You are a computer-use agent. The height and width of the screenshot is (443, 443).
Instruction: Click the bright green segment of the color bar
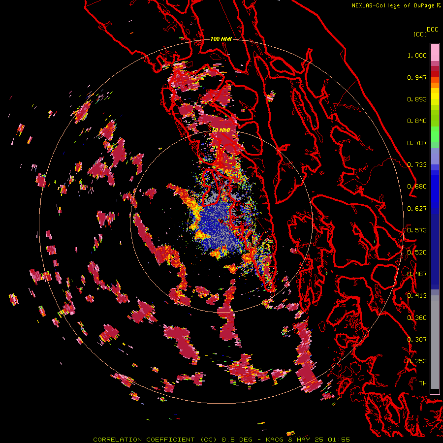coord(435,134)
